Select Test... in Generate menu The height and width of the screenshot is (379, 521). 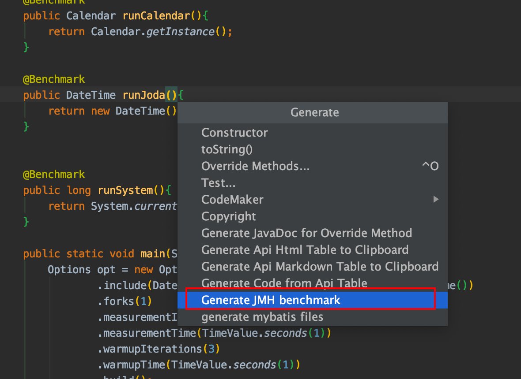point(312,183)
